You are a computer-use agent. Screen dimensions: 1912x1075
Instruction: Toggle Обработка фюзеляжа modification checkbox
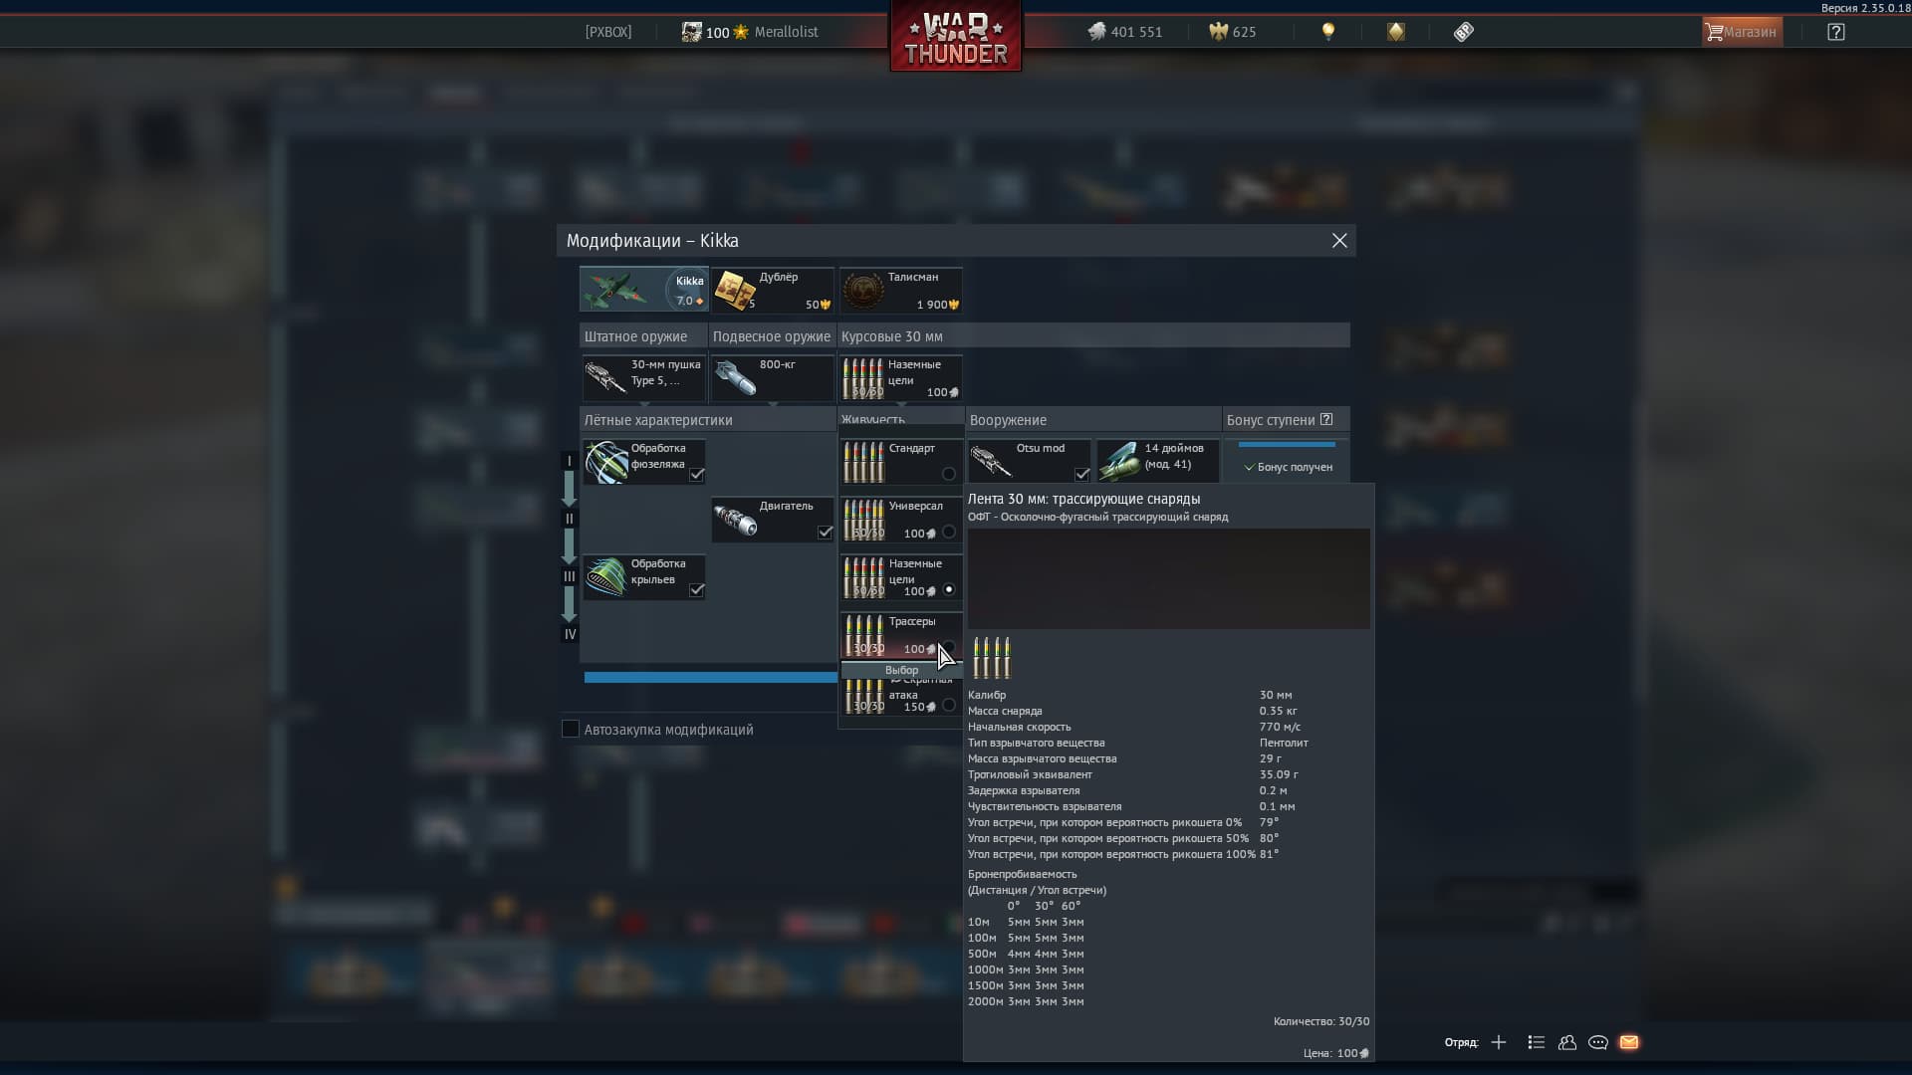coord(697,475)
